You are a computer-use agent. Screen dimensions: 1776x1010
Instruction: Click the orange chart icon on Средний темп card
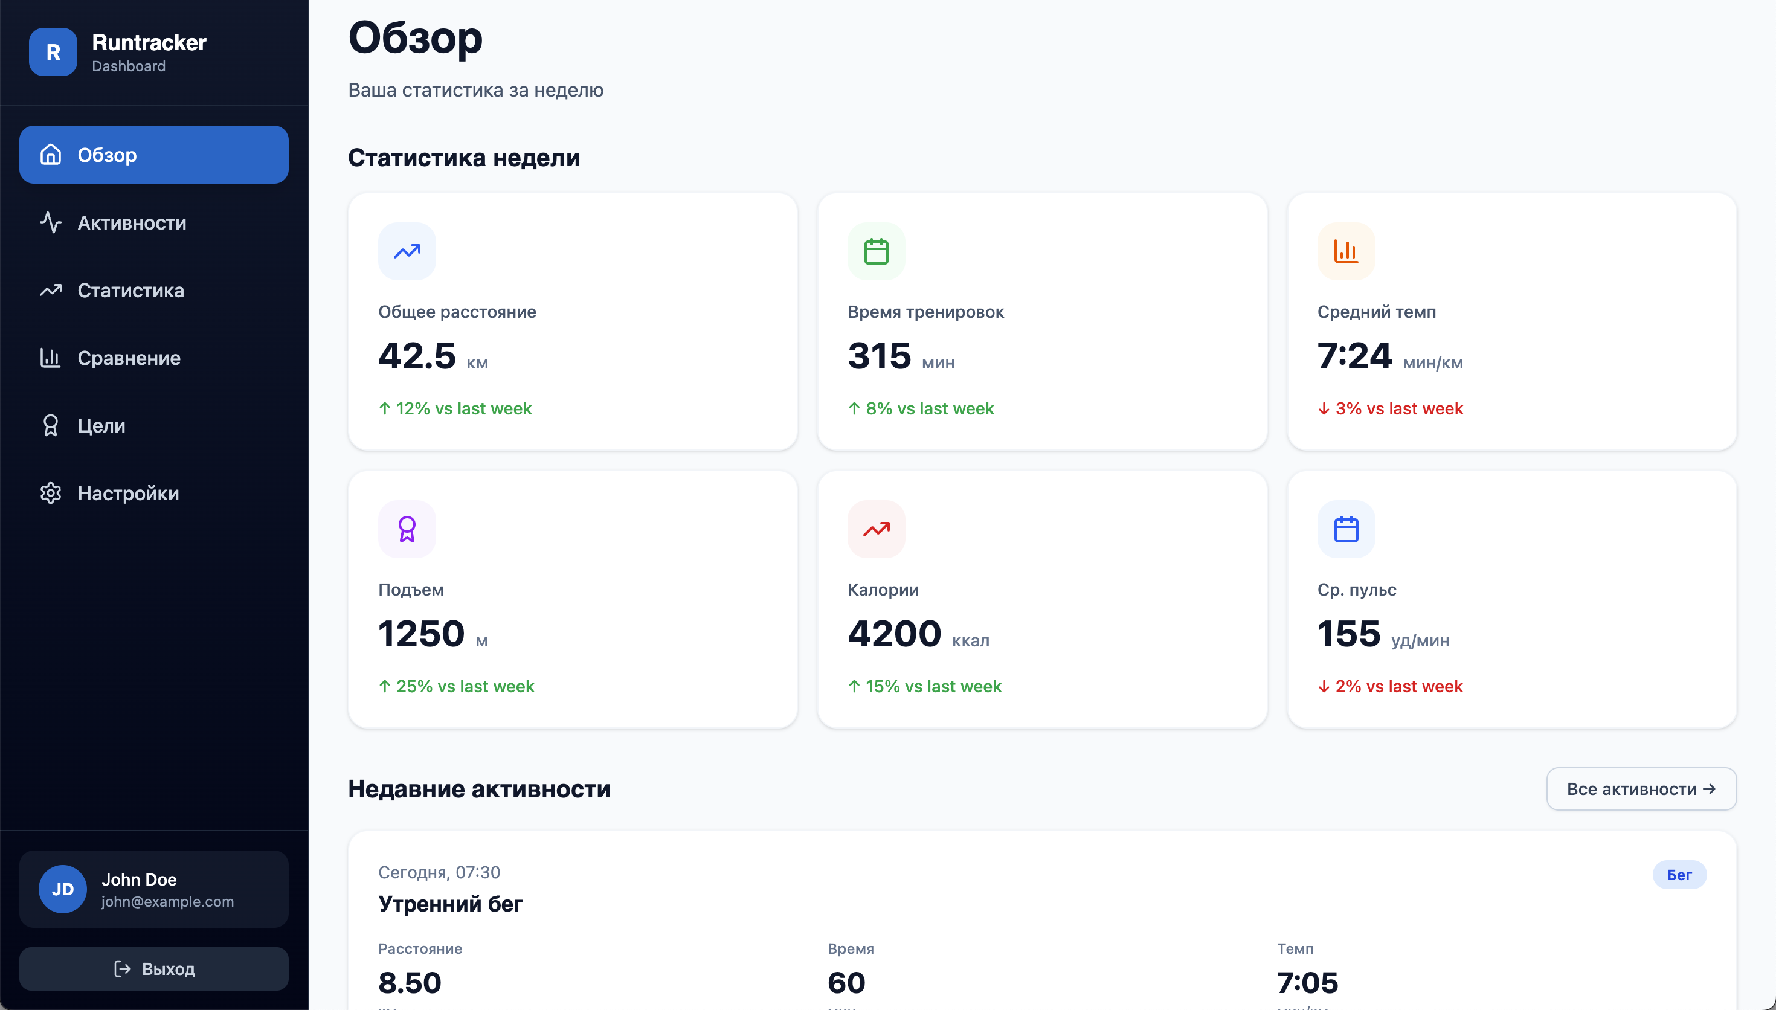tap(1345, 251)
